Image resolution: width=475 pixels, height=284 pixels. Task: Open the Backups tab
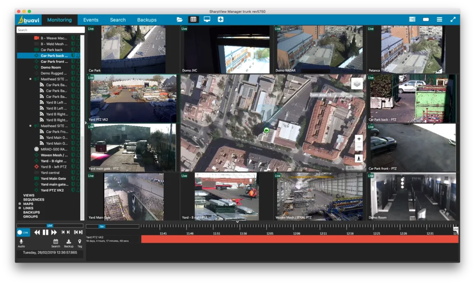coord(147,20)
